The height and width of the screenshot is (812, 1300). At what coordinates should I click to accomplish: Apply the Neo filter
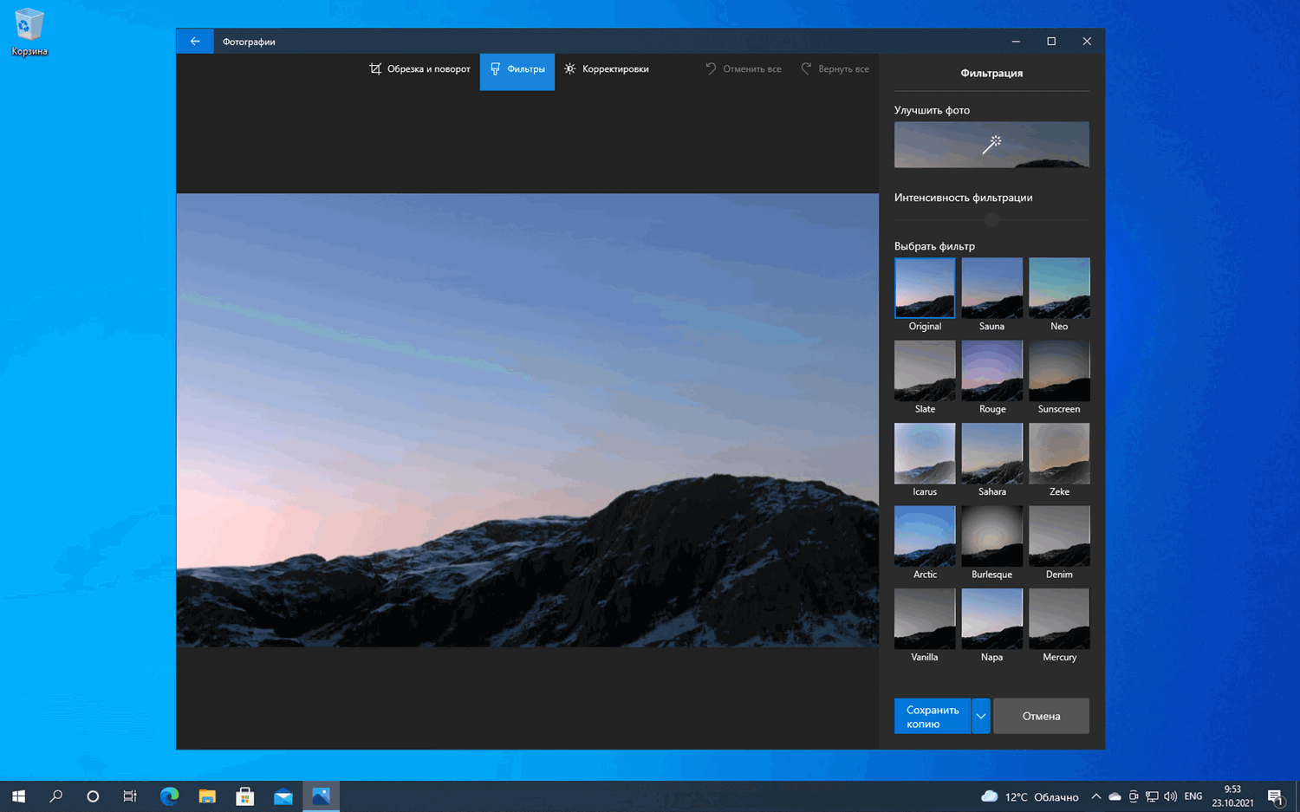pos(1059,288)
